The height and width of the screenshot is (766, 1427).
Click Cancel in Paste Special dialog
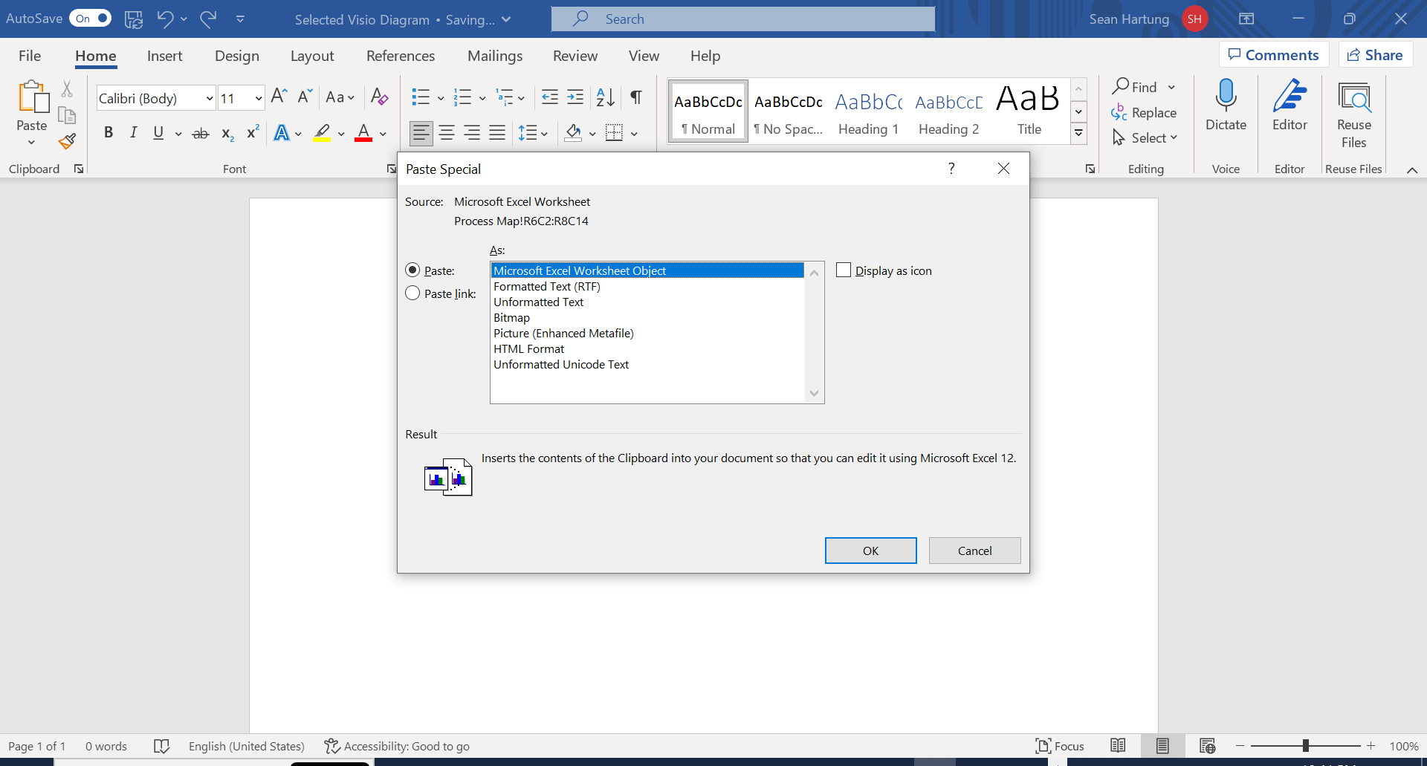point(974,551)
